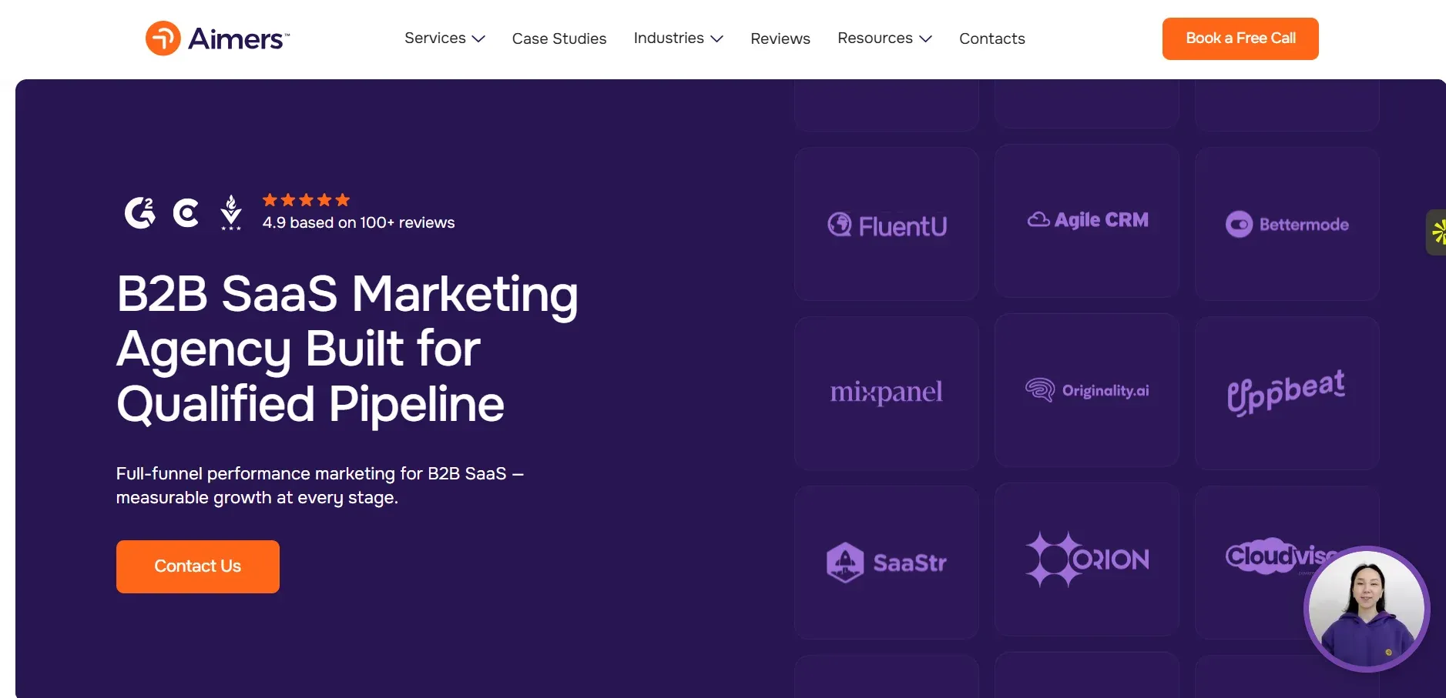Click the Cloudvisor logo card
Viewport: 1446px width, 698px height.
pyautogui.click(x=1287, y=563)
